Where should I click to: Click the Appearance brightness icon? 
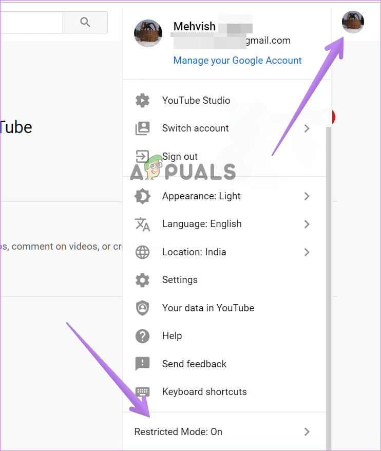coord(142,196)
